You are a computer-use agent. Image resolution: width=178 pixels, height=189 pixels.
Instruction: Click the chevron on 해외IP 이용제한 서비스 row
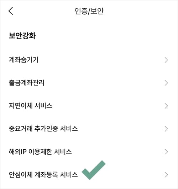tap(166, 152)
